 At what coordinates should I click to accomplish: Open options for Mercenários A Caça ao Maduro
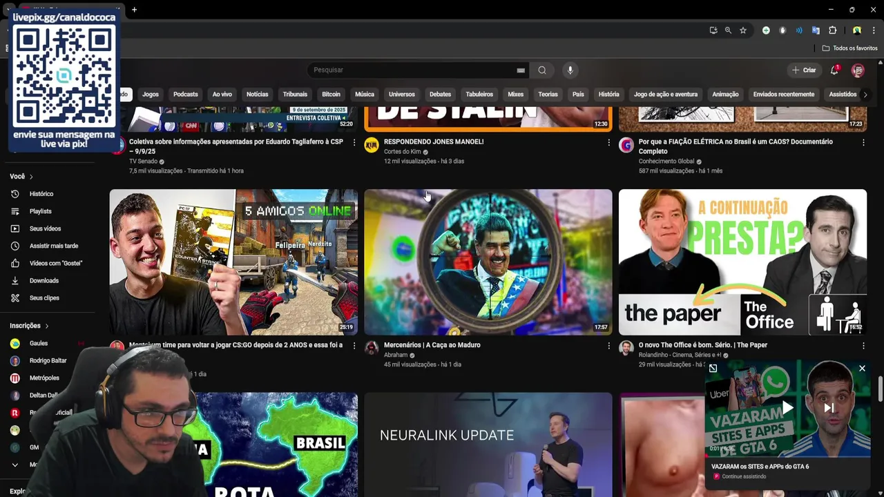[x=608, y=345]
